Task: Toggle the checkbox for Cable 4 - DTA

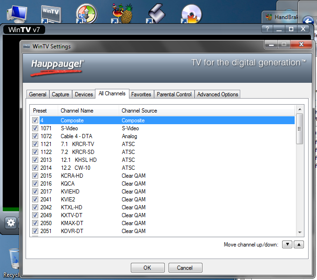Action: point(35,136)
